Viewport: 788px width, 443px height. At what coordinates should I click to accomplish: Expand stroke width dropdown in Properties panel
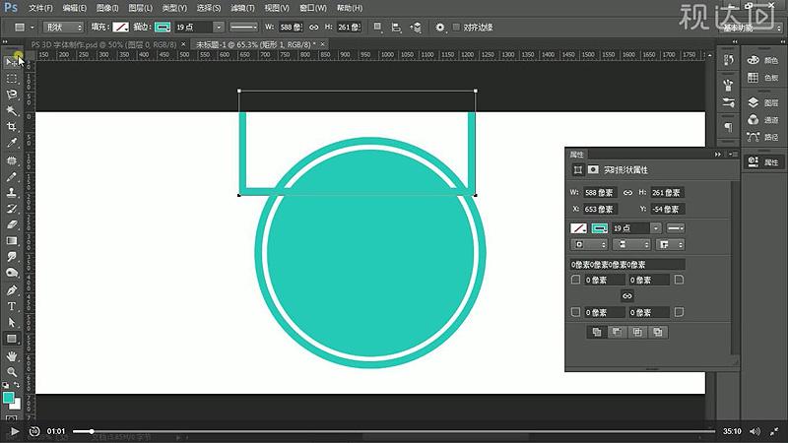coord(656,228)
